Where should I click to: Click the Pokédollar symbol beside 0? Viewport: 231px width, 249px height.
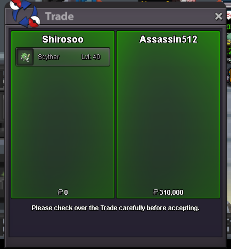pos(60,192)
